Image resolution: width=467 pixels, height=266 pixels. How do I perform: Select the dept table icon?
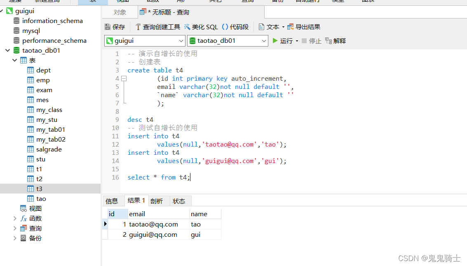coord(31,70)
